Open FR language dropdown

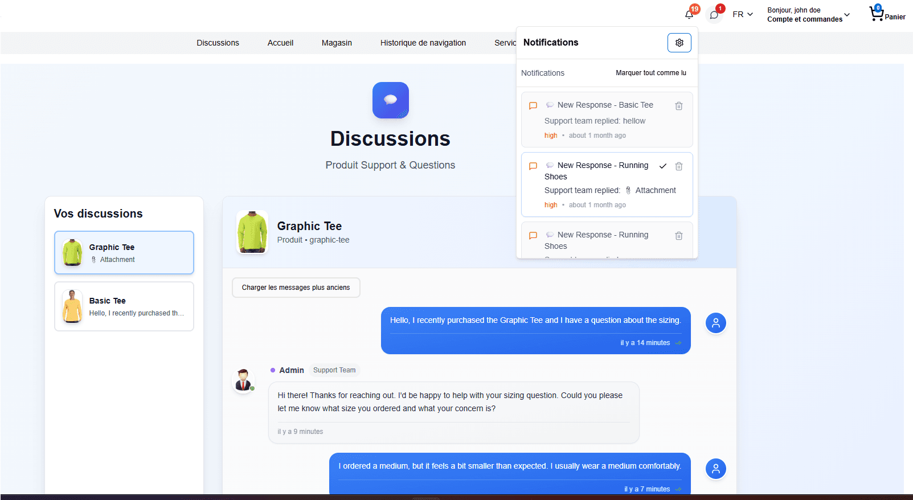tap(743, 14)
